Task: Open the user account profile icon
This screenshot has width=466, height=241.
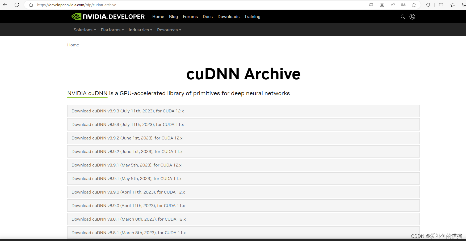Action: (x=412, y=17)
